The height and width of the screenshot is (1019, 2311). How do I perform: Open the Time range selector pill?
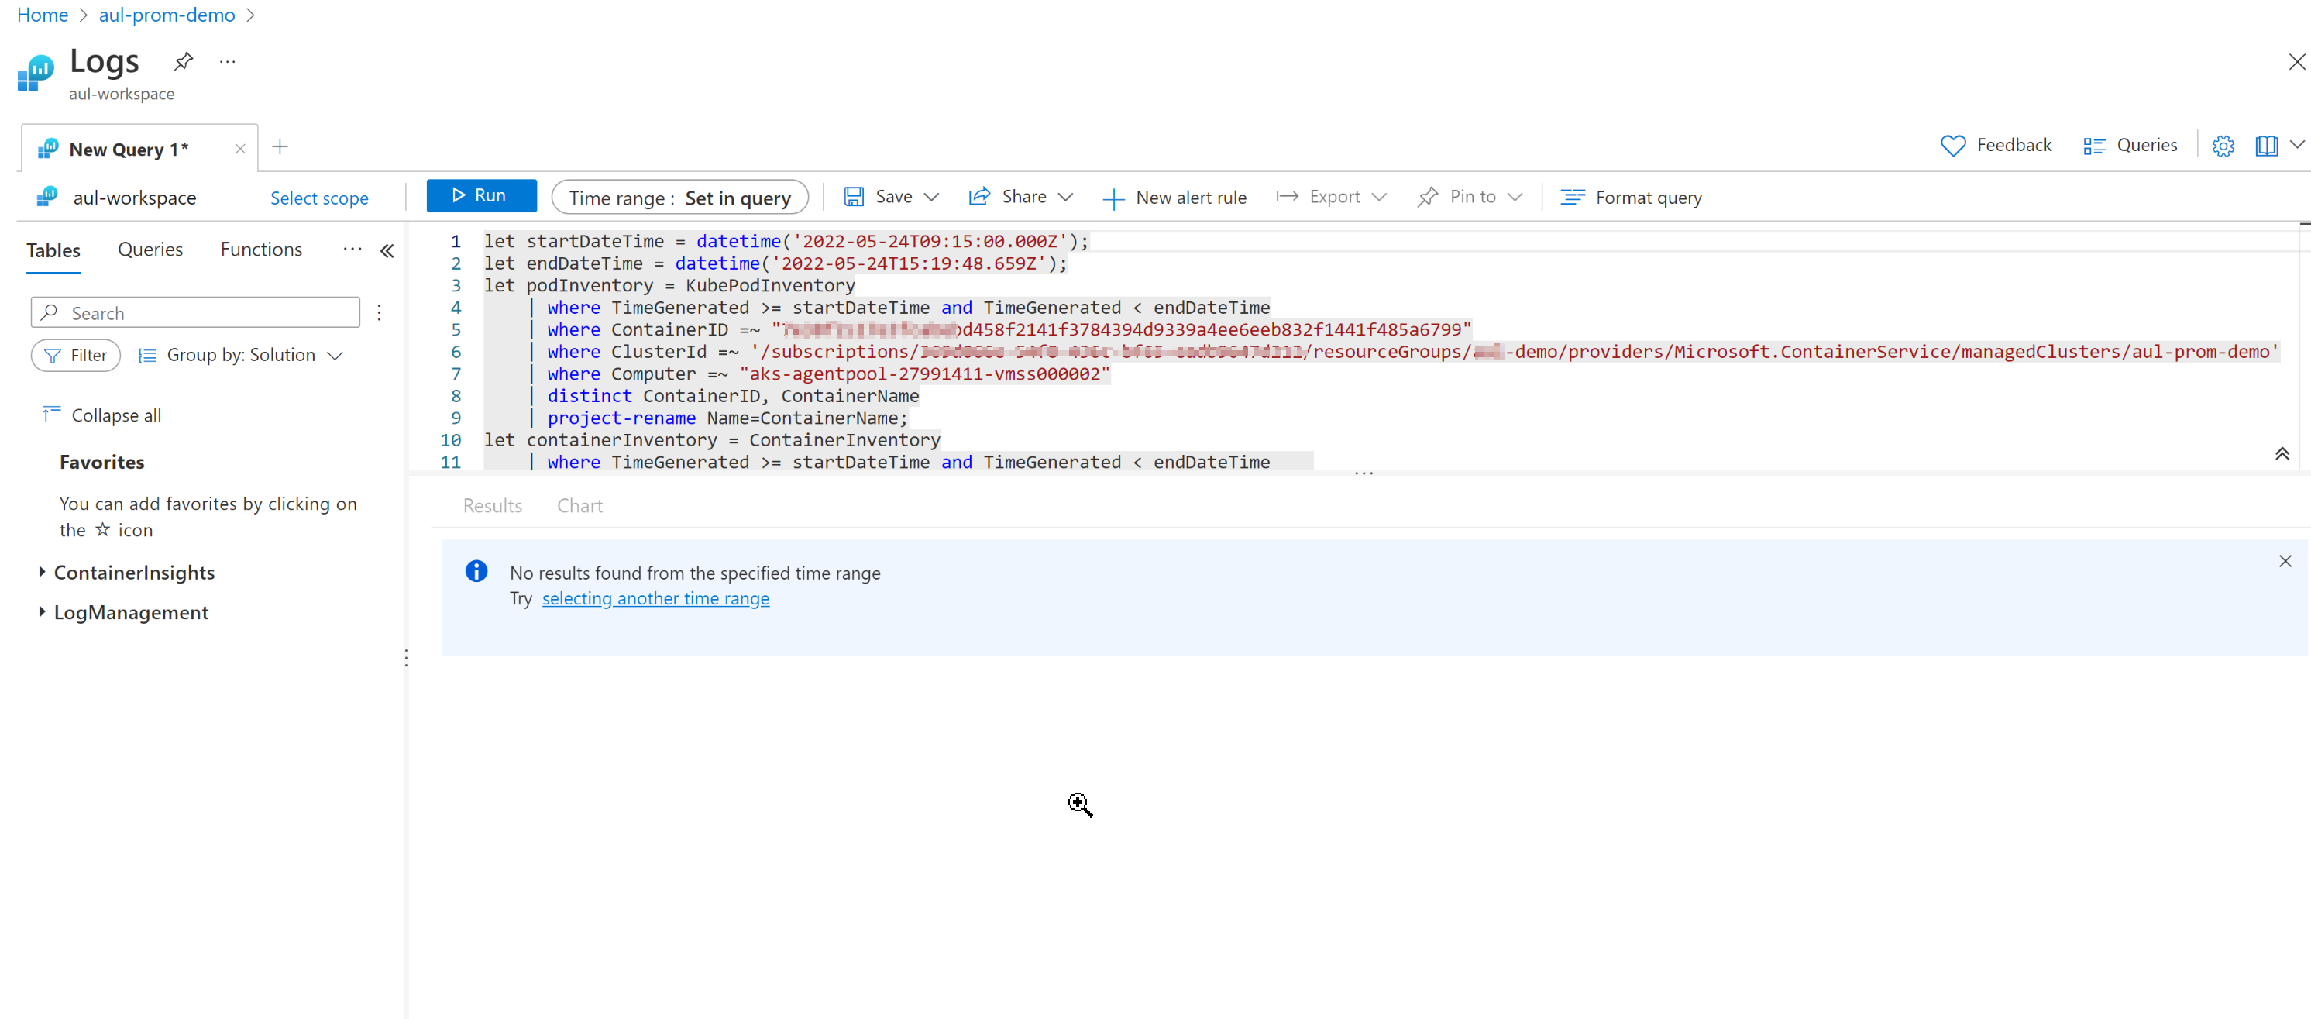pyautogui.click(x=679, y=198)
